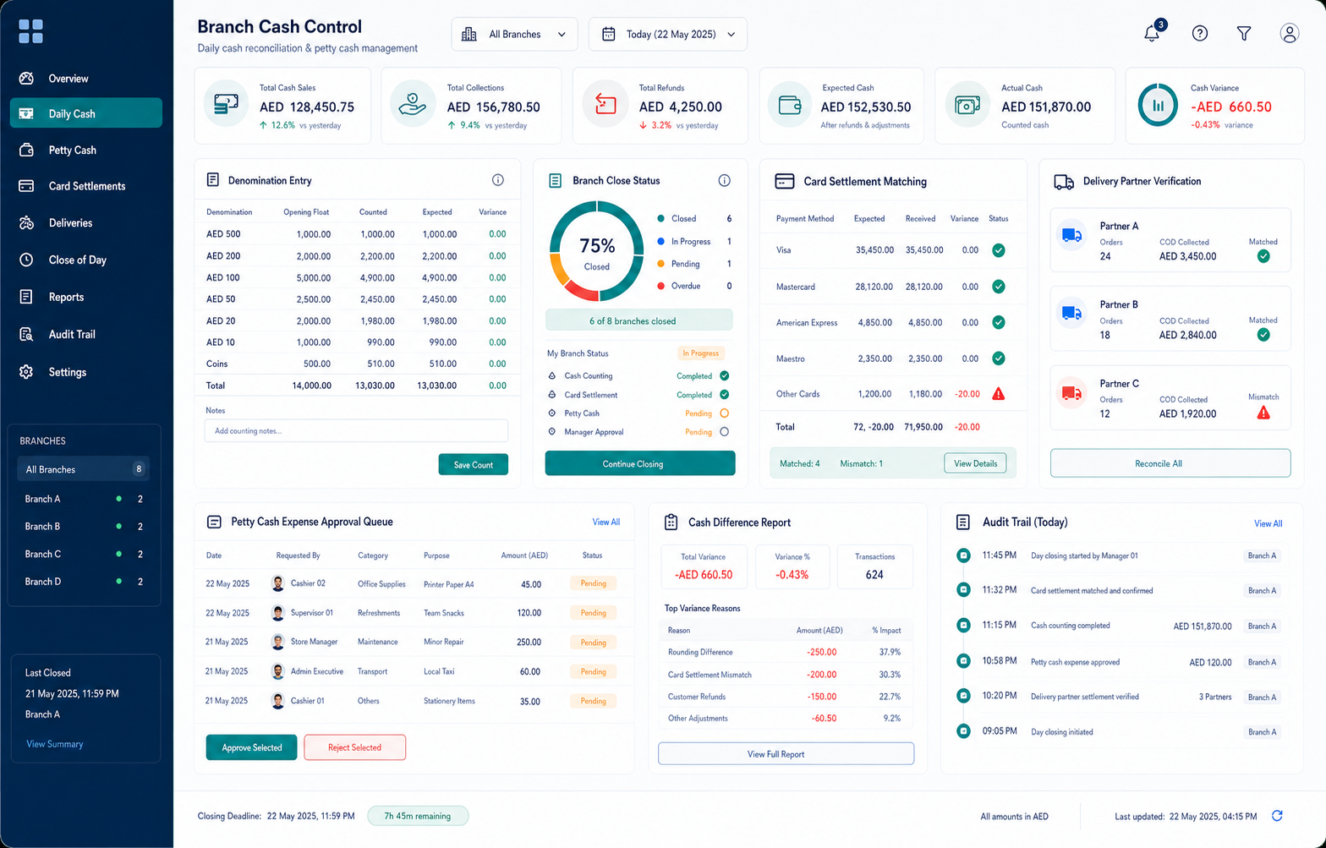Select All Branches in the branch list
This screenshot has width=1326, height=848.
84,469
